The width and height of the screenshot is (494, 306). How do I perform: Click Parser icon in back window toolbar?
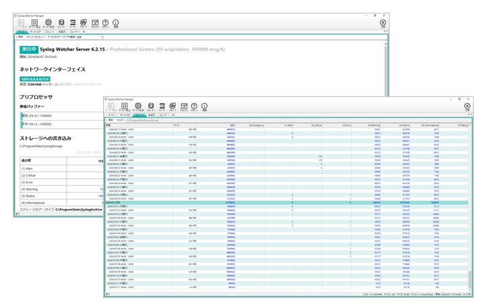73,23
